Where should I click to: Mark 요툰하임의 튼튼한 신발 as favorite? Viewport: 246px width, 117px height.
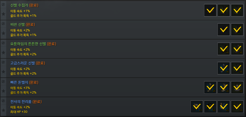(3, 52)
